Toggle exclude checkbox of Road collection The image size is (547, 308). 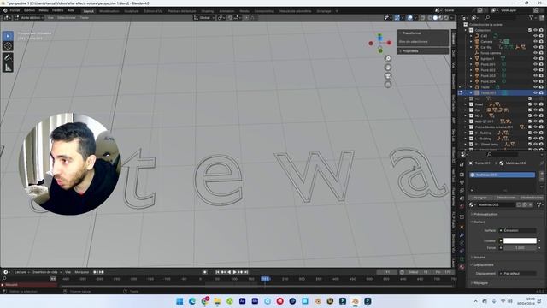[x=530, y=104]
